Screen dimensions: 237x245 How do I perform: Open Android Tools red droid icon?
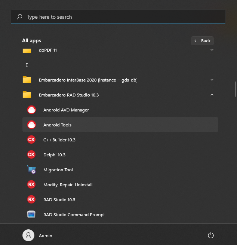tap(31, 125)
